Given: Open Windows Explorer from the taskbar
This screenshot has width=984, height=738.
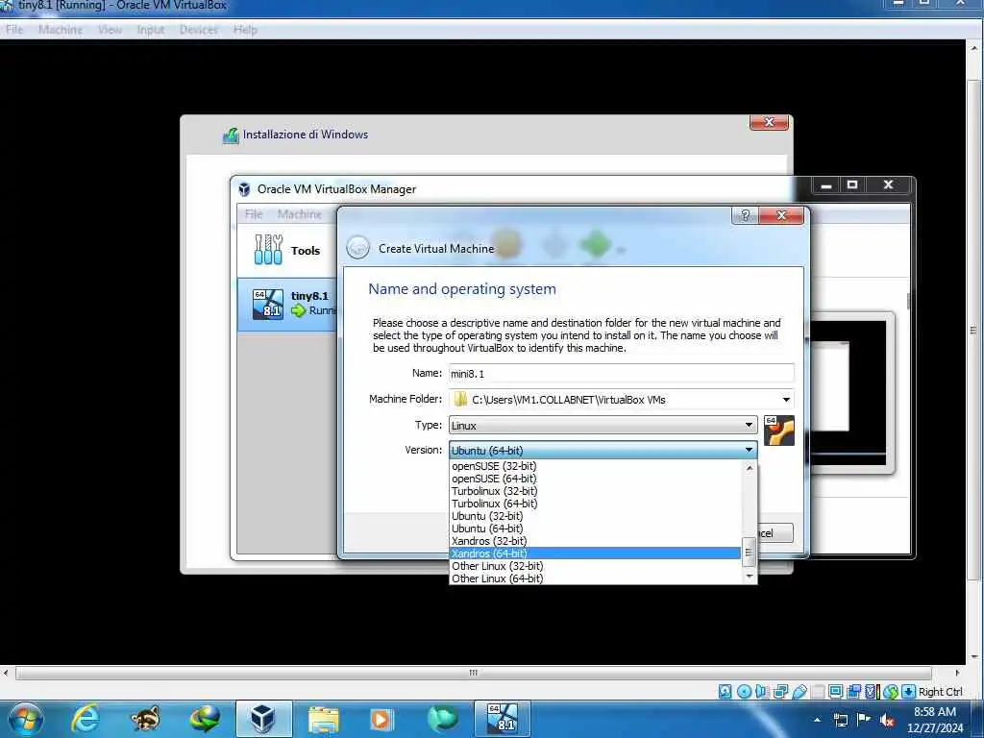Looking at the screenshot, I should coord(323,719).
